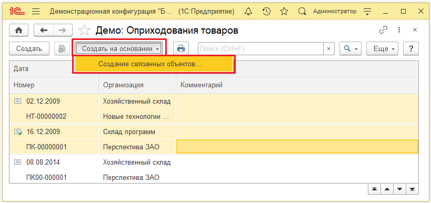
Task: Open the find magnifier dropdown button
Action: tap(350, 49)
